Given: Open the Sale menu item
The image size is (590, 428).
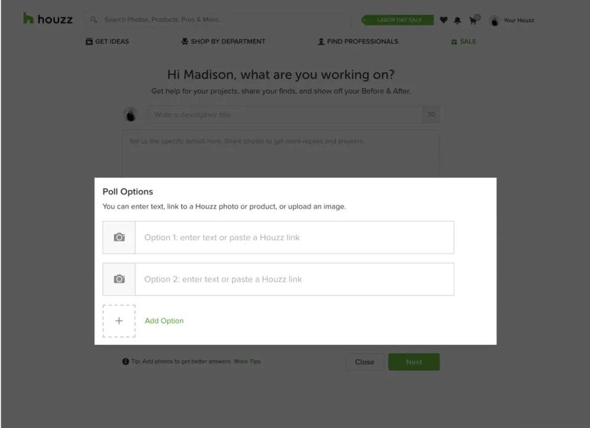Looking at the screenshot, I should 463,41.
